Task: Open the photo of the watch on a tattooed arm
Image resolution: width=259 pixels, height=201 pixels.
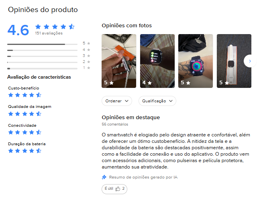Action: coord(196,61)
